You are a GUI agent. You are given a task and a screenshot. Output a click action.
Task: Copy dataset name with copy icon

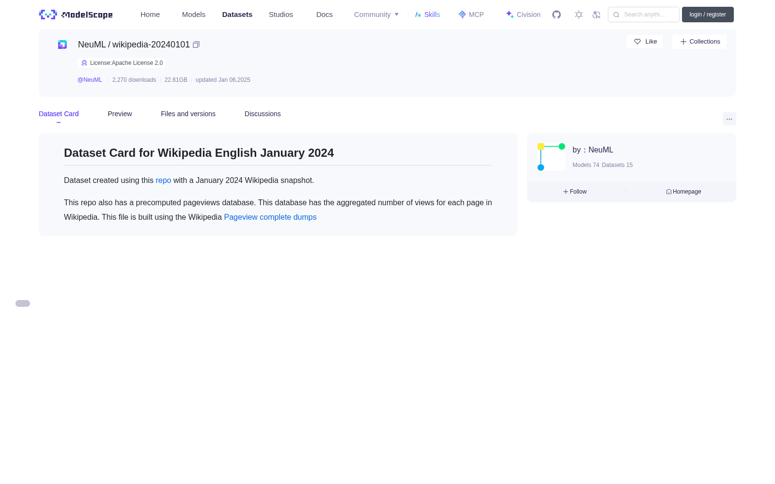tap(196, 45)
